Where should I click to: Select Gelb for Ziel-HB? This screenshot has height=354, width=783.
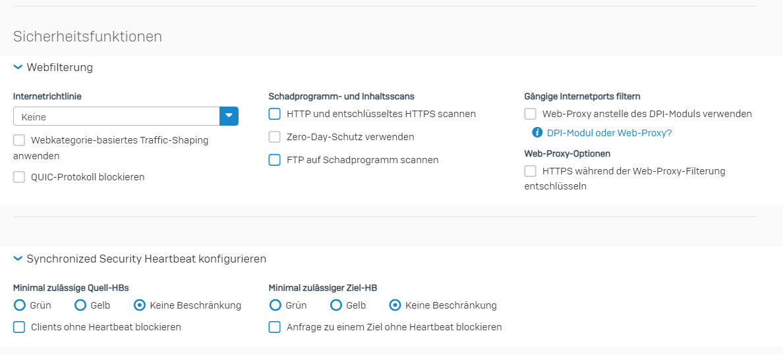(x=336, y=305)
